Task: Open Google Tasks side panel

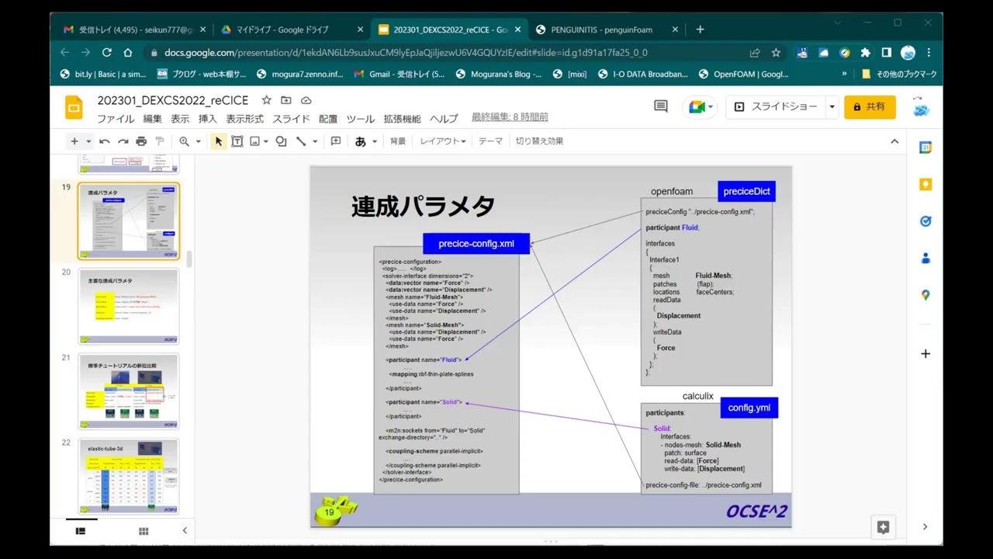Action: click(926, 221)
